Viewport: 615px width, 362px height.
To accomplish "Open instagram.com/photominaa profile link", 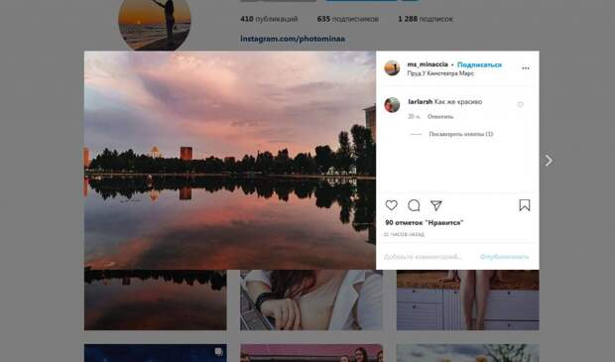I will tap(293, 39).
